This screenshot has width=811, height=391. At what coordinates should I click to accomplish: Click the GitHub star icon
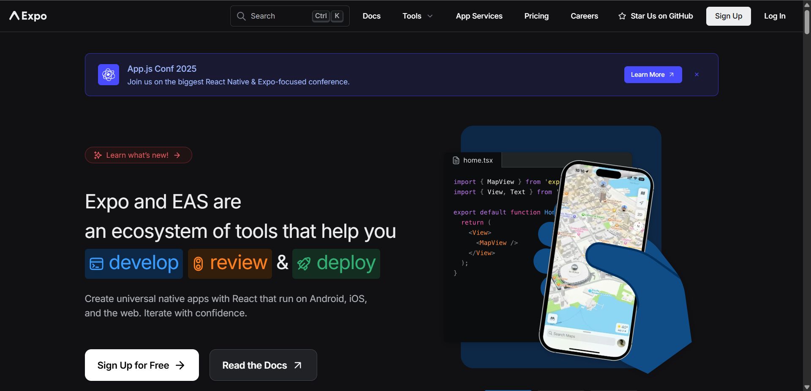pyautogui.click(x=622, y=16)
